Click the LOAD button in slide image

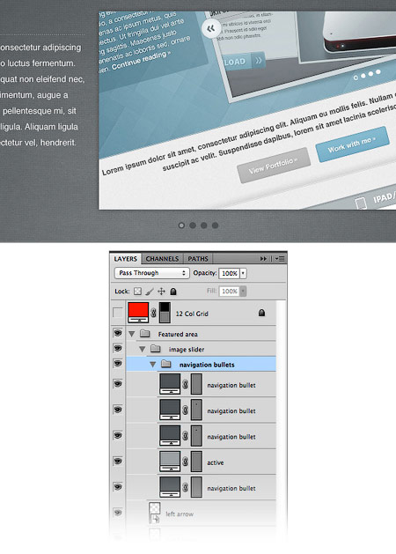pos(236,63)
